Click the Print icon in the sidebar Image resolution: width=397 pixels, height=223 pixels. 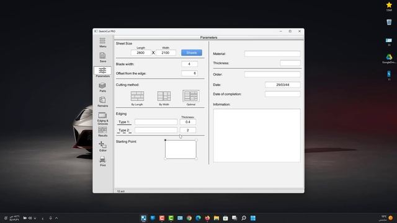[102, 161]
